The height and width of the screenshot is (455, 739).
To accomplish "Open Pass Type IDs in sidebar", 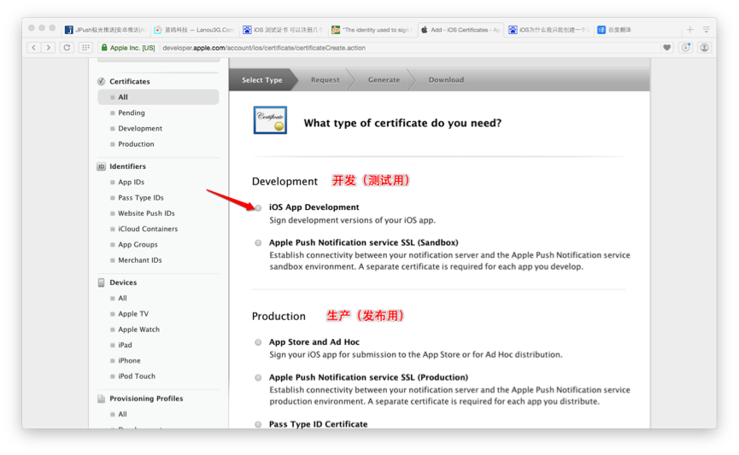I will click(140, 198).
